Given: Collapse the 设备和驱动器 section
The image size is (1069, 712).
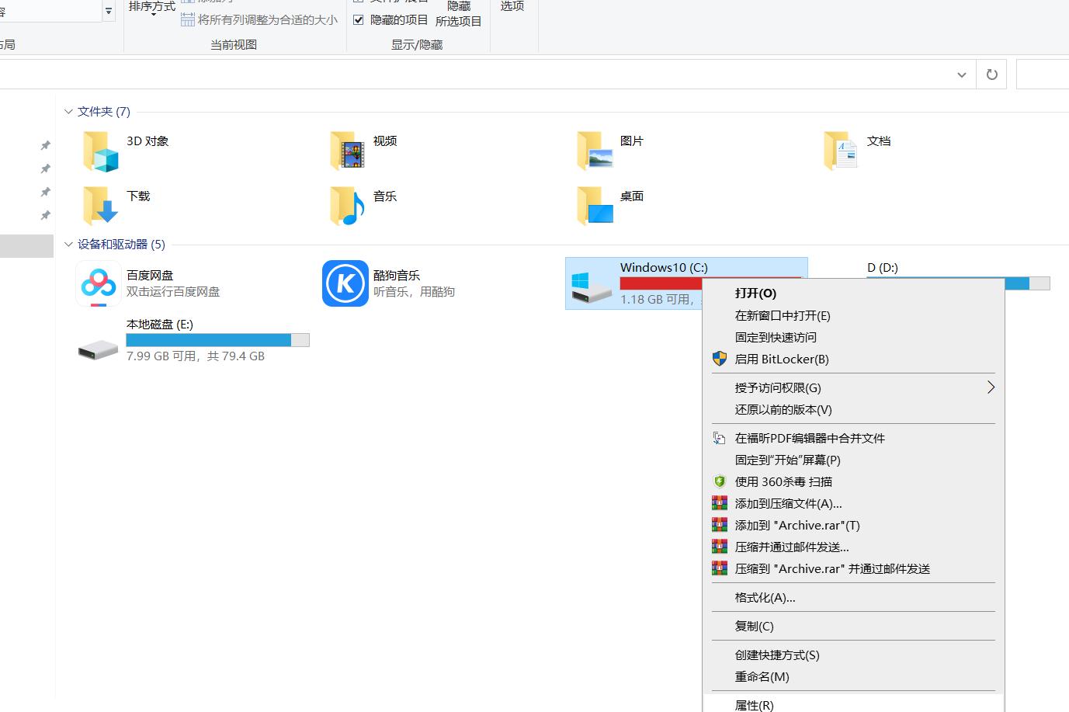Looking at the screenshot, I should tap(68, 244).
